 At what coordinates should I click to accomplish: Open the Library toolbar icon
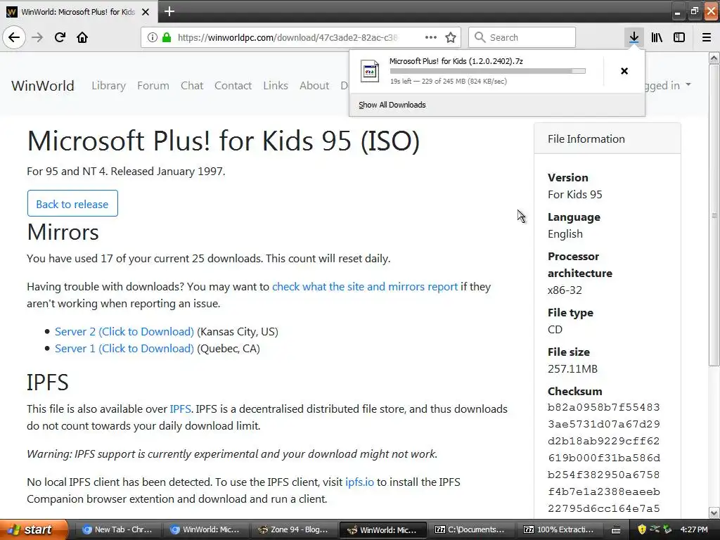tap(657, 37)
